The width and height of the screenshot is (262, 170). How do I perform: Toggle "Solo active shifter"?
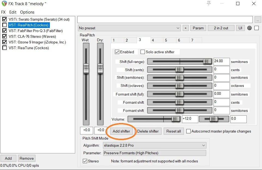point(142,52)
